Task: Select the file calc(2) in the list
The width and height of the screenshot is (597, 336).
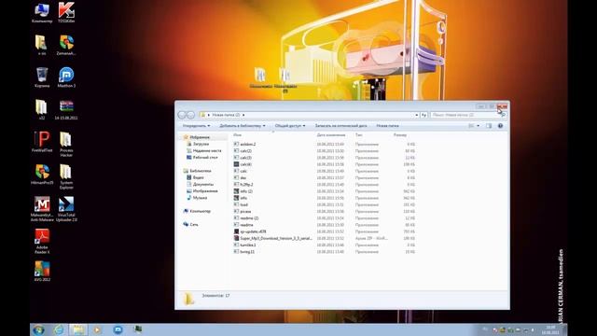Action: (x=243, y=151)
